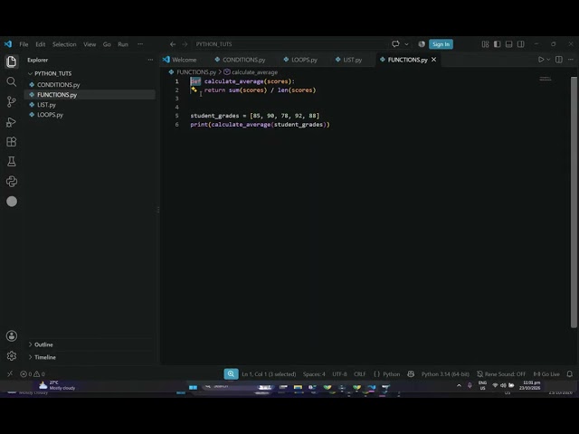This screenshot has width=579, height=434.
Task: Open the Python extension view
Action: 12,181
